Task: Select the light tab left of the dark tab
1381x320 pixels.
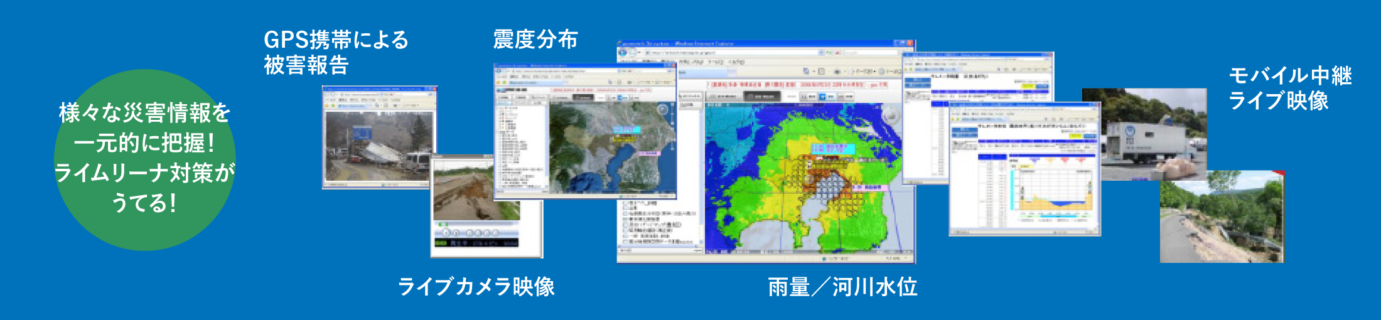Action: [724, 97]
